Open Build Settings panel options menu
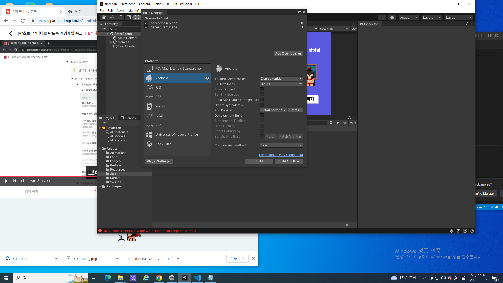 tap(295, 12)
